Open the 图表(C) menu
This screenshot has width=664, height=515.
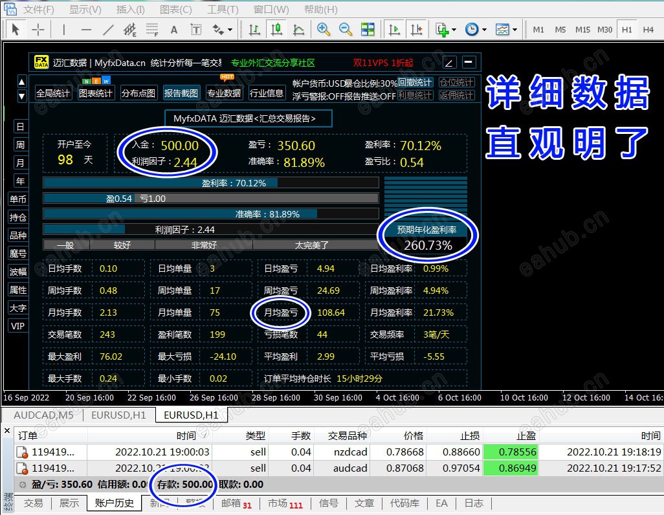click(176, 9)
